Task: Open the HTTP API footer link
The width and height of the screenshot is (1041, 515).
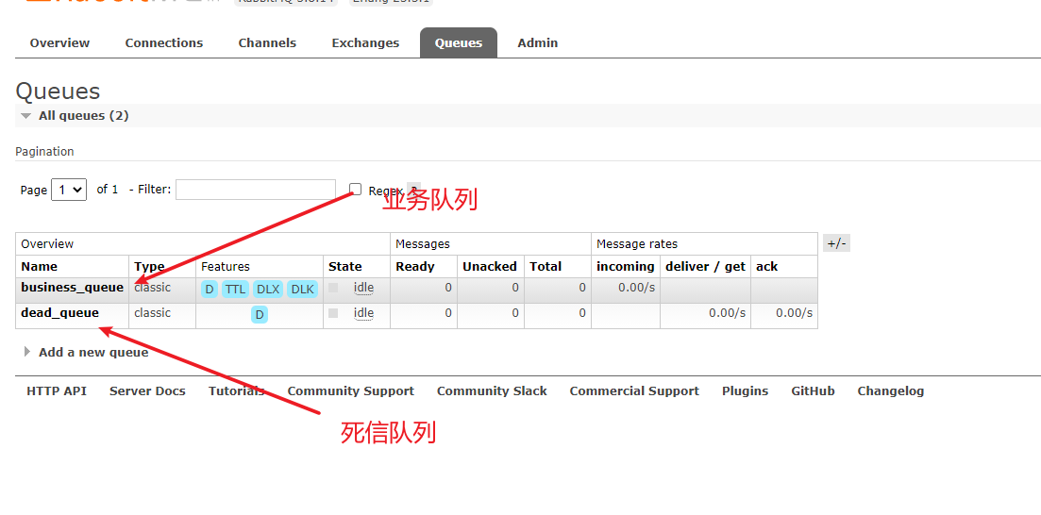Action: tap(57, 390)
